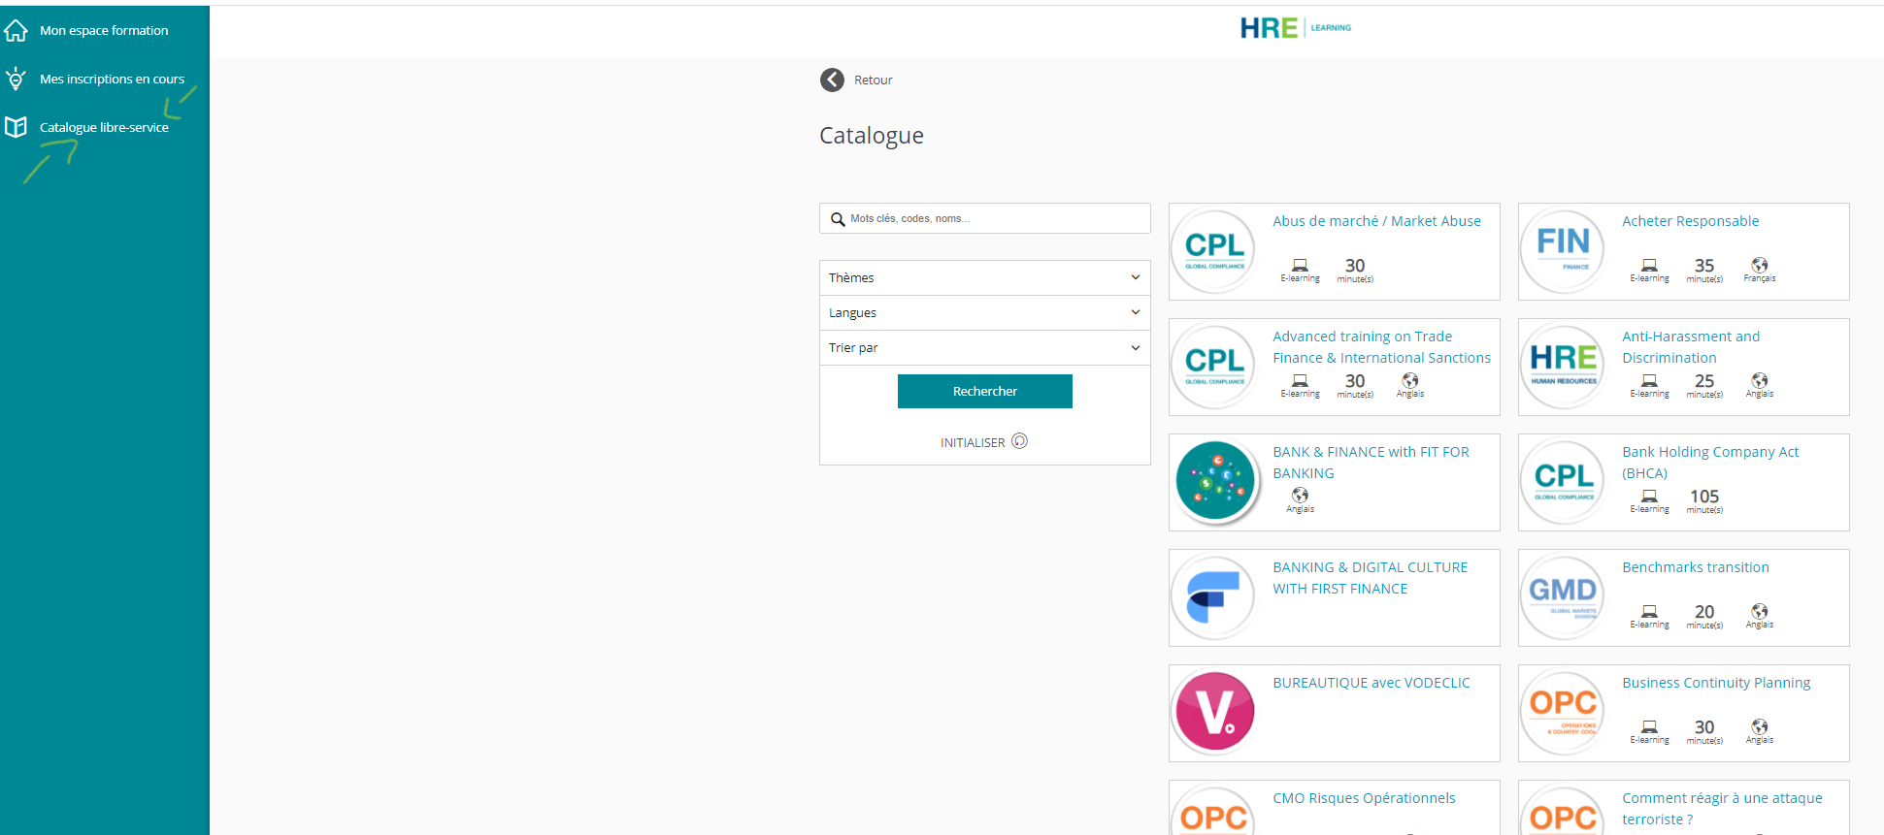Click the laptop icon on Business Continuity Planning
Viewport: 1884px width, 835px height.
(1649, 727)
